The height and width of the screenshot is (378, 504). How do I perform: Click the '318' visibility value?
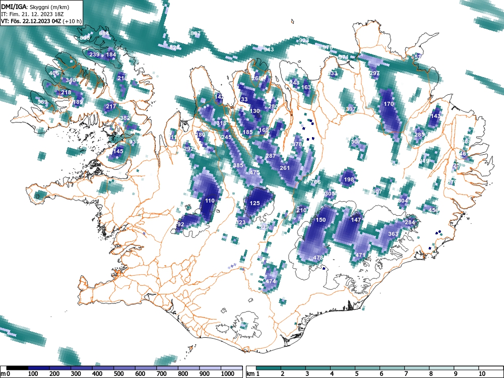click(x=221, y=123)
